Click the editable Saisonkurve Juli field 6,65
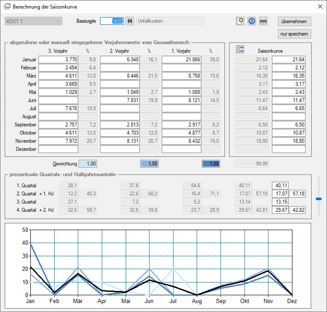The image size is (327, 312). (x=289, y=109)
